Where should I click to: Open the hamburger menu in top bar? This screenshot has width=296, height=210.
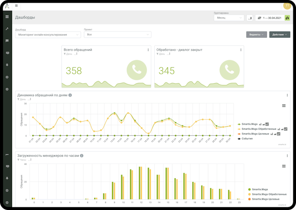click(x=16, y=6)
